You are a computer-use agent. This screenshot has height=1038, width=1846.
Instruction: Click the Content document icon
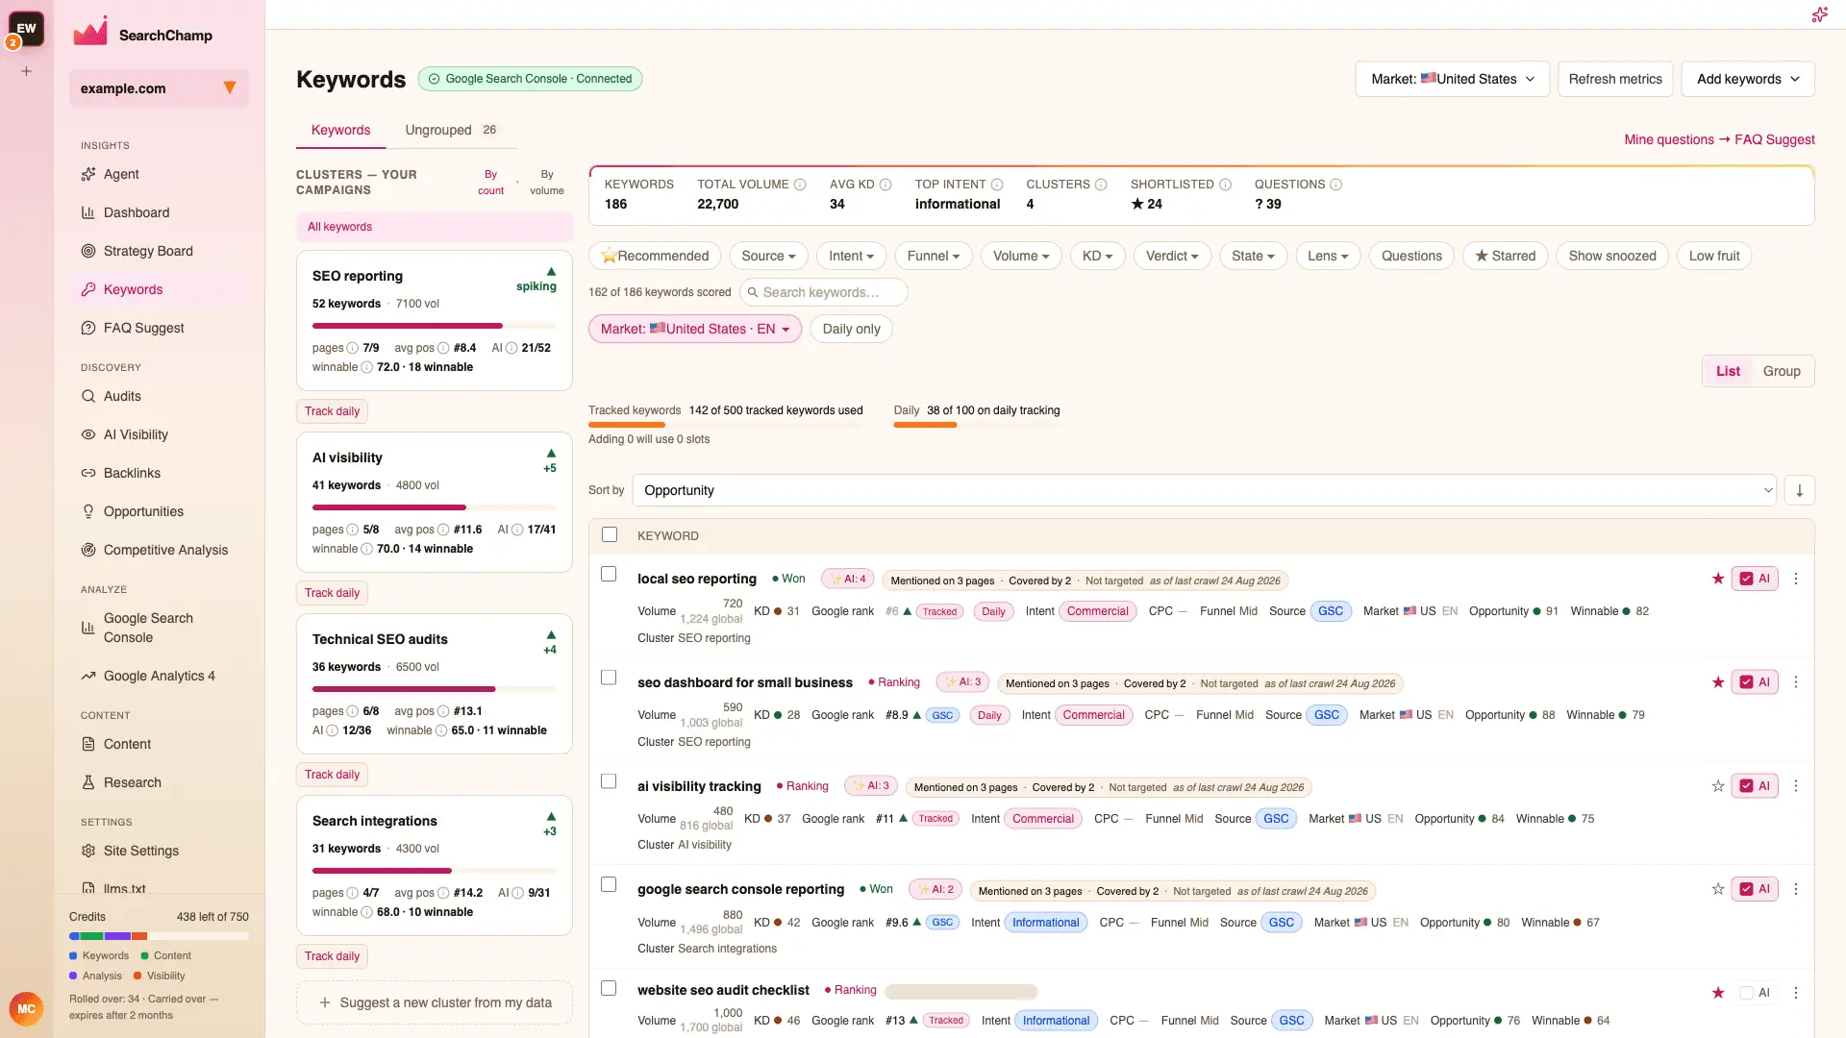pyautogui.click(x=88, y=744)
